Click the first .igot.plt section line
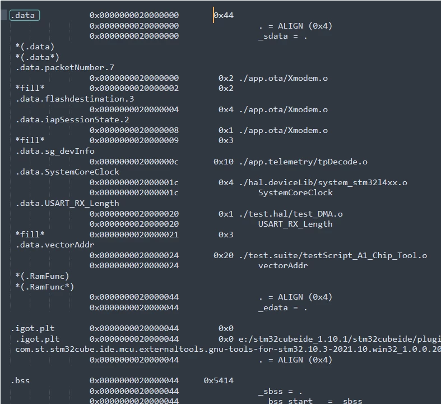The width and height of the screenshot is (441, 404). (x=33, y=329)
